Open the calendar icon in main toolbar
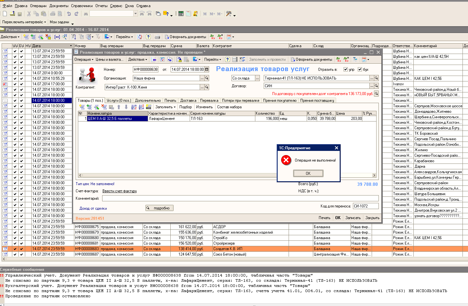The width and height of the screenshot is (468, 306). 188,14
